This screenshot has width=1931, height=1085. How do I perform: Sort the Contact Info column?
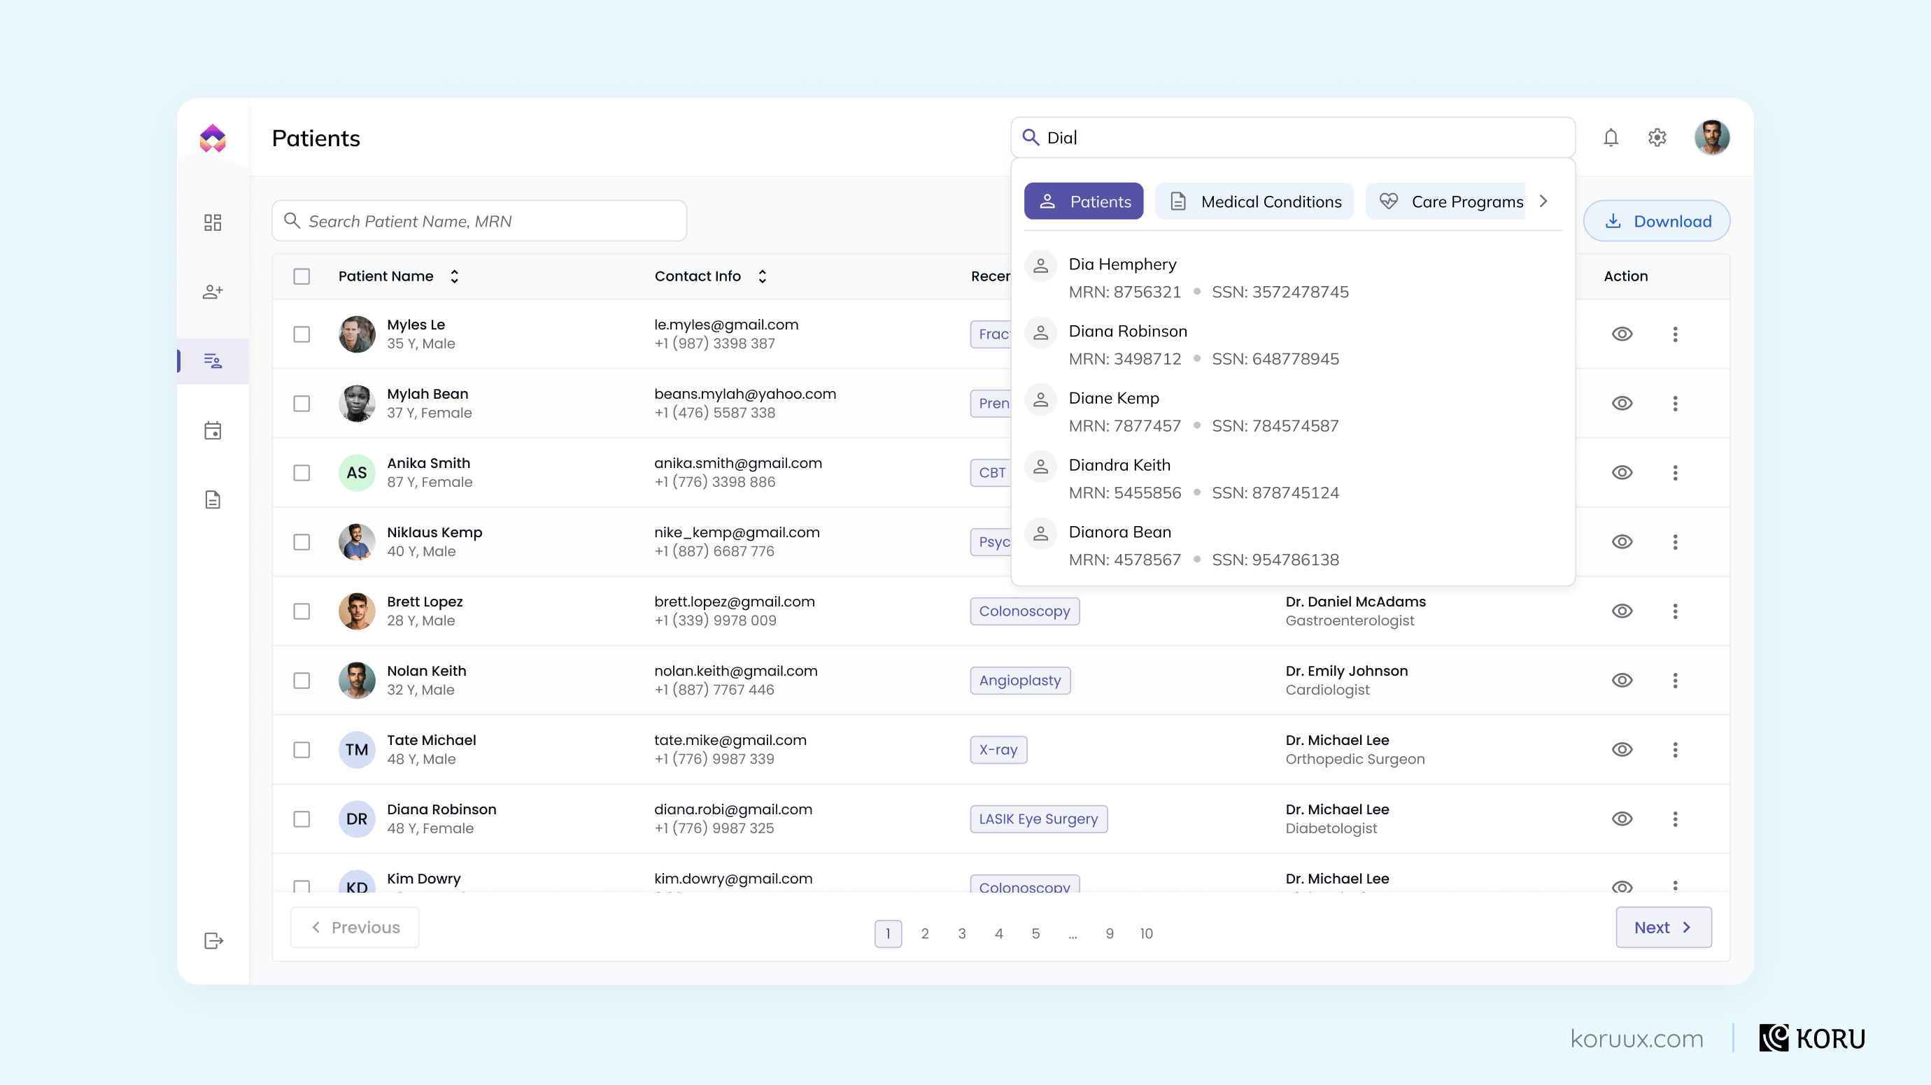[762, 276]
